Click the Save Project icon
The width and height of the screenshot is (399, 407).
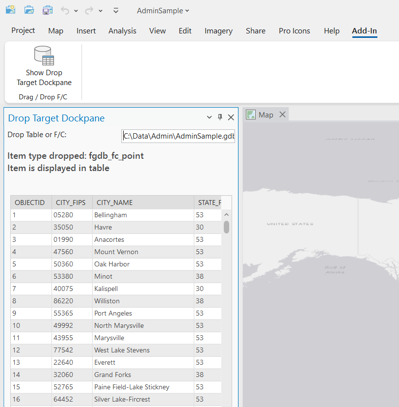(48, 10)
